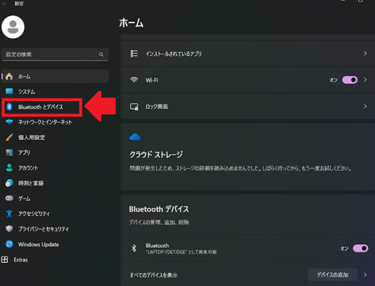The height and width of the screenshot is (286, 375).
Task: Click the Gaming controller icon
Action: (x=9, y=199)
